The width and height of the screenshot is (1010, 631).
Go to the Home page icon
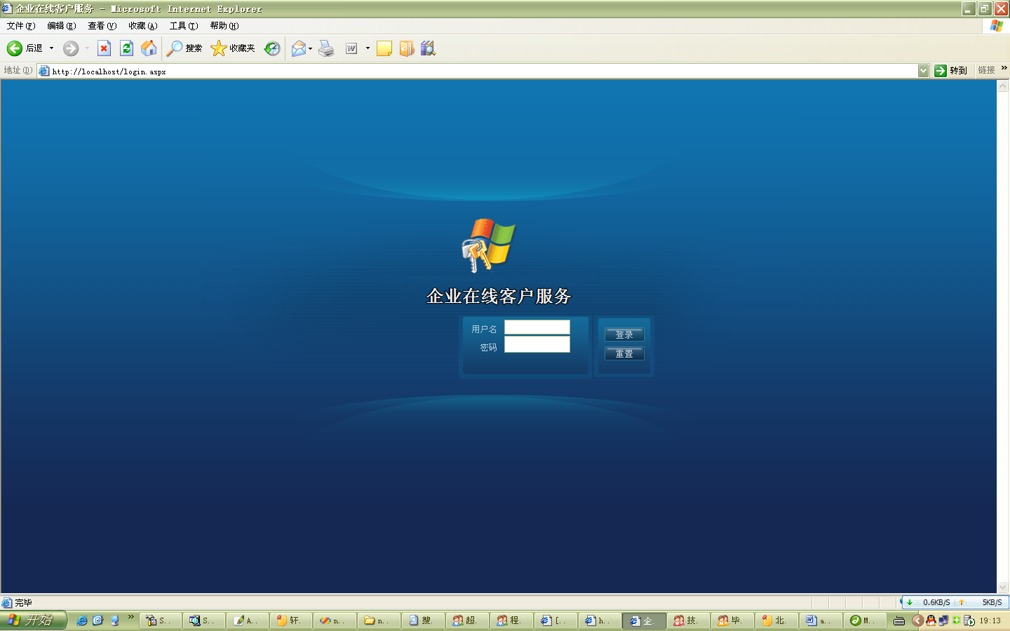click(149, 48)
